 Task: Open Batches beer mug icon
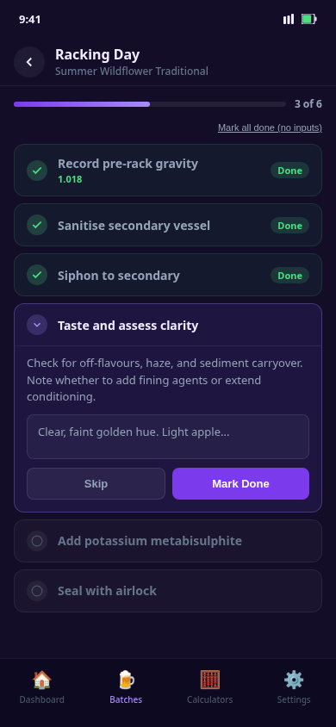tap(126, 680)
